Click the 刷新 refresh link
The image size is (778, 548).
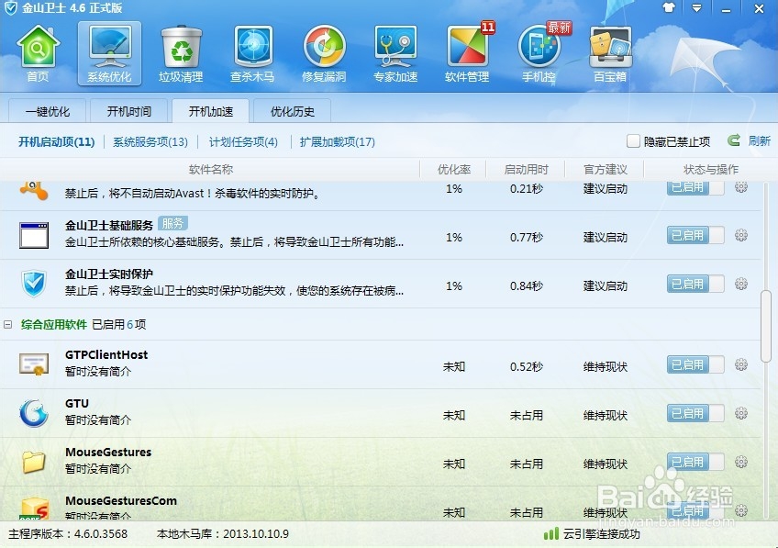click(759, 141)
